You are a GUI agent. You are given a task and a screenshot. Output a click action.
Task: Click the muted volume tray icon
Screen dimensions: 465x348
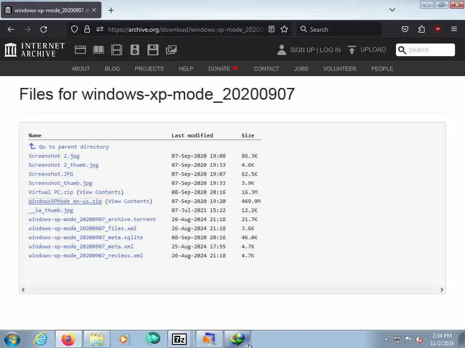[419, 340]
